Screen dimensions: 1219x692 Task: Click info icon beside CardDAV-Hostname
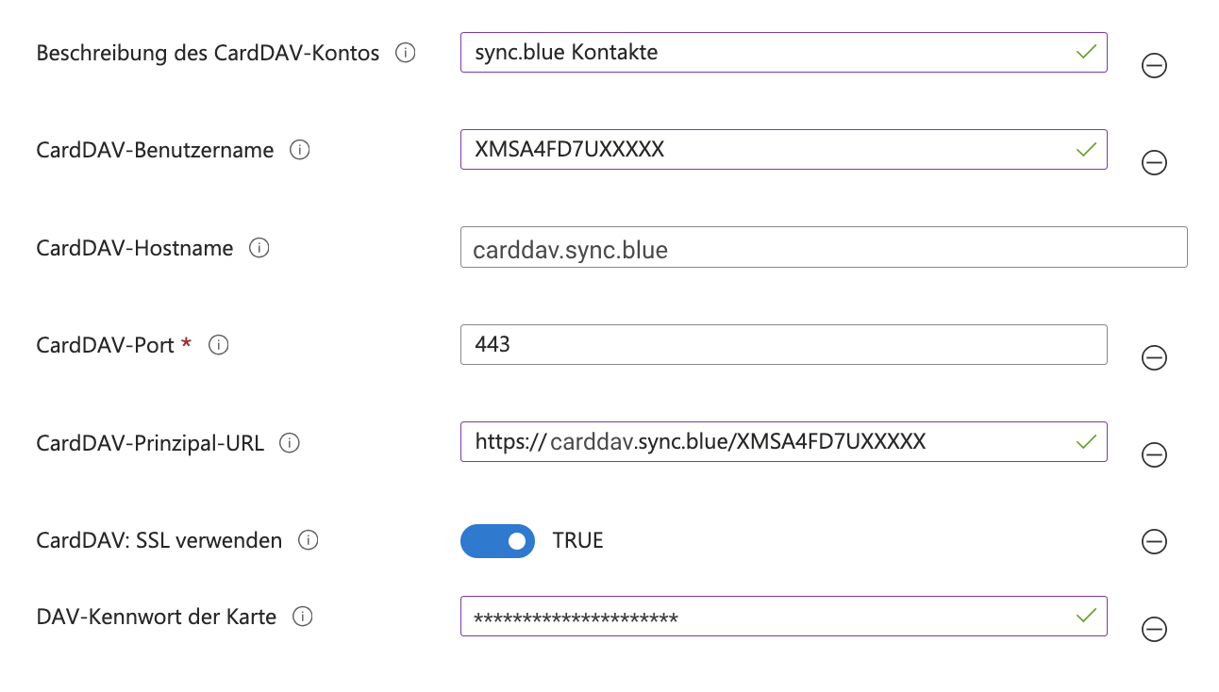259,248
